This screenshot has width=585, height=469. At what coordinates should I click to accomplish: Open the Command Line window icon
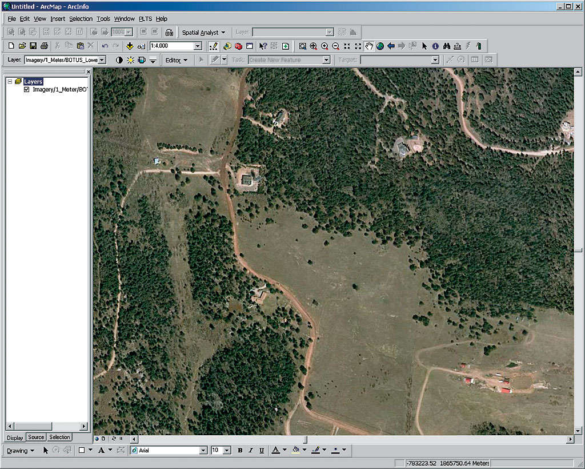click(x=250, y=46)
